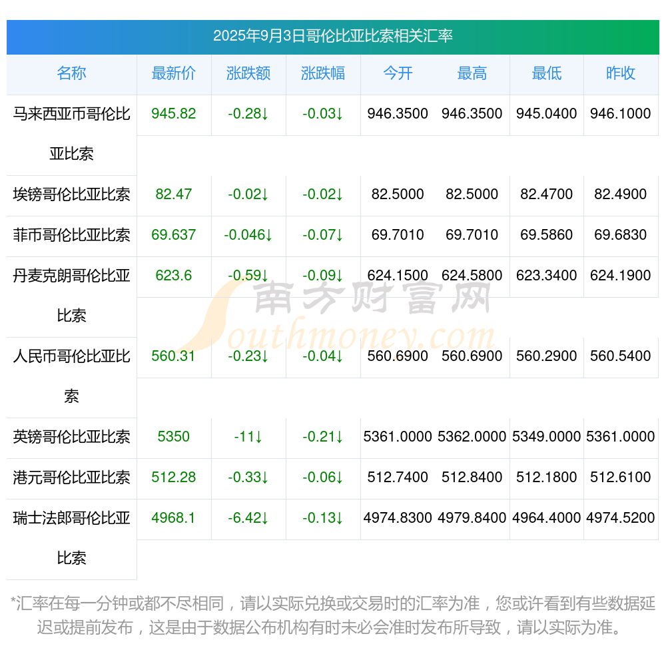This screenshot has width=666, height=648.
Task: Click the exchange rate disclaimer footnote
Action: (332, 615)
